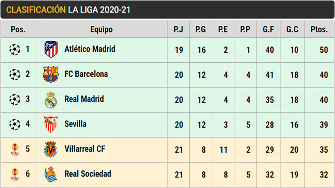
Task: Click Europa League icon beside position 6
Action: point(15,174)
